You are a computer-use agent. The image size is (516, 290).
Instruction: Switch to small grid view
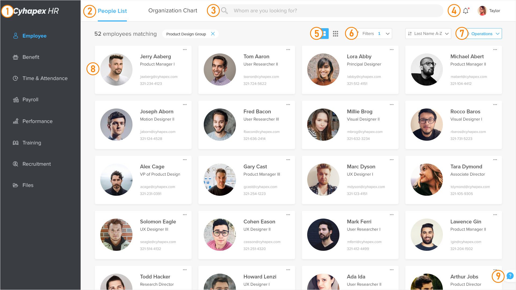pyautogui.click(x=335, y=34)
